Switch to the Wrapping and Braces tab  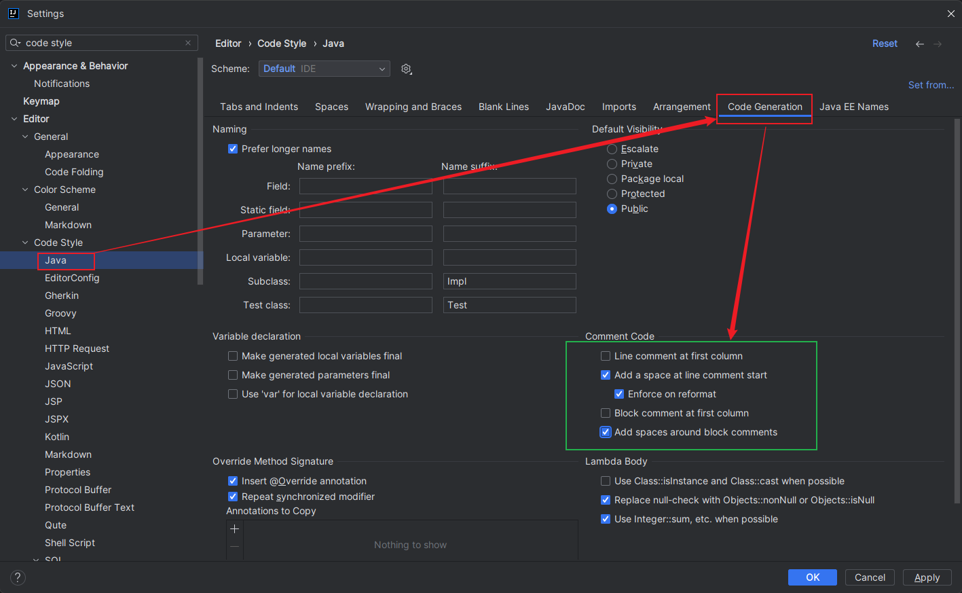point(413,107)
